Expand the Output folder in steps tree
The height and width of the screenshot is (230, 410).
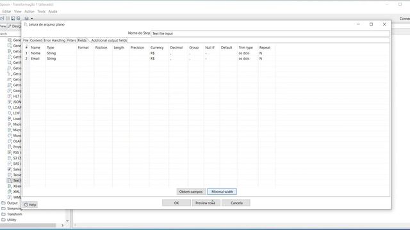click(3, 203)
